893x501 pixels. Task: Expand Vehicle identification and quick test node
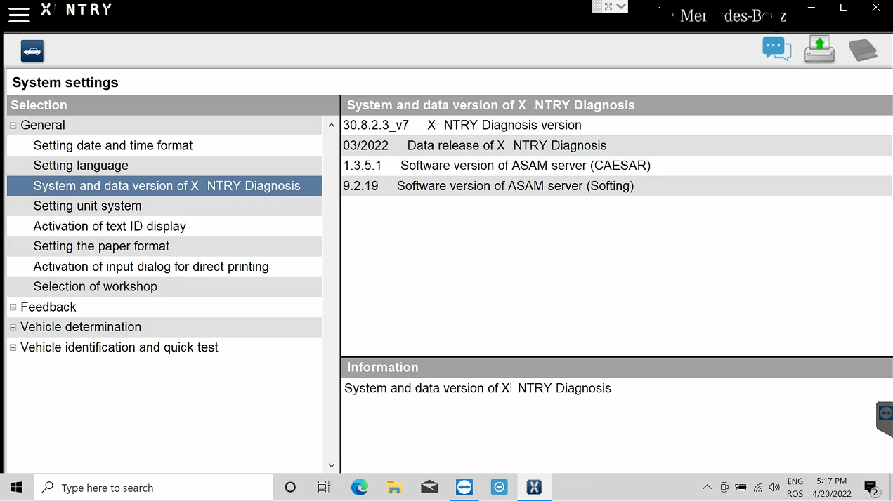(13, 348)
